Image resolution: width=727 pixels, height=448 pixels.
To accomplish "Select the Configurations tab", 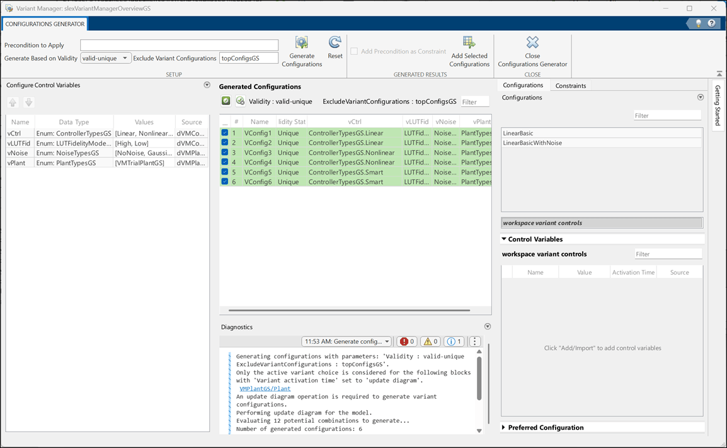I will click(522, 85).
